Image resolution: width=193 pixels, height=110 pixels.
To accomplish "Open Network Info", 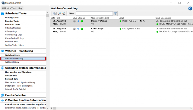I will click(x=11, y=79).
